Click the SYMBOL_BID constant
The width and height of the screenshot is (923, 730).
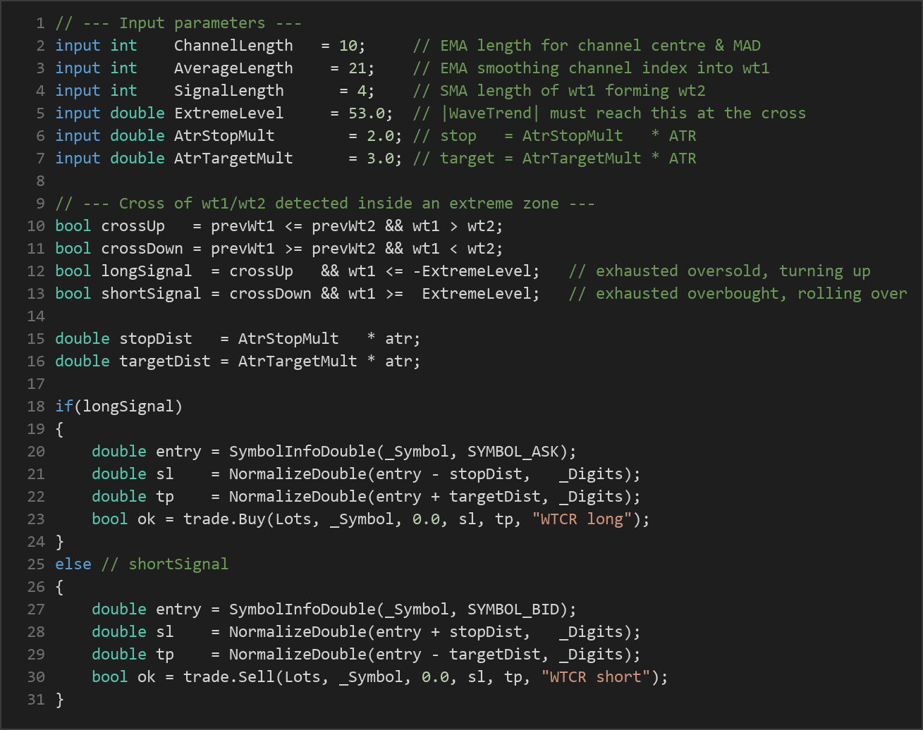513,610
